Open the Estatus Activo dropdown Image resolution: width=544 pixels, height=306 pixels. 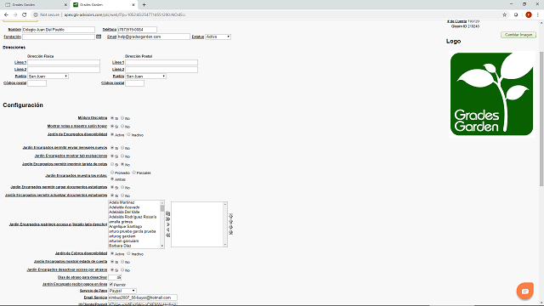[x=218, y=37]
